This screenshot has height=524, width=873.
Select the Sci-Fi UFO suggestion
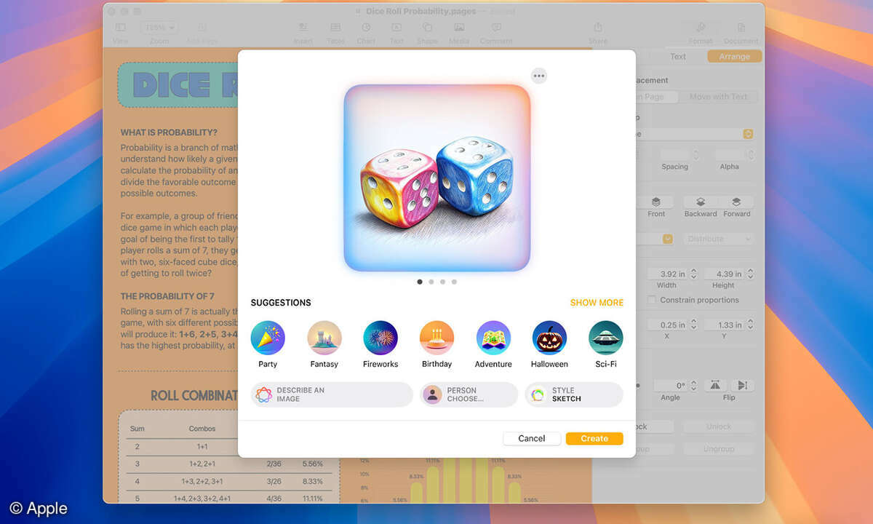tap(605, 338)
